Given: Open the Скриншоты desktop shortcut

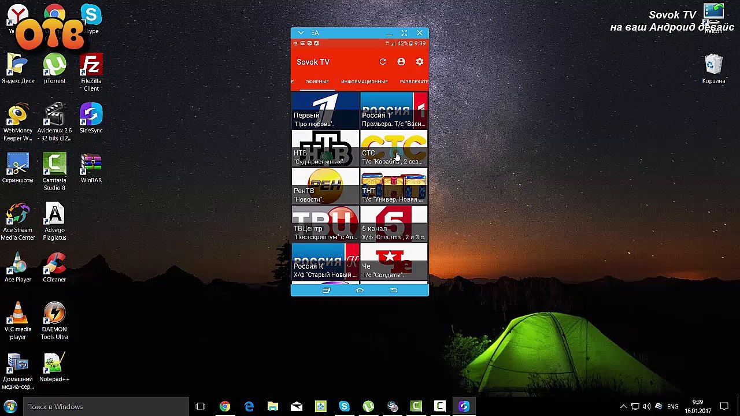Looking at the screenshot, I should [18, 168].
